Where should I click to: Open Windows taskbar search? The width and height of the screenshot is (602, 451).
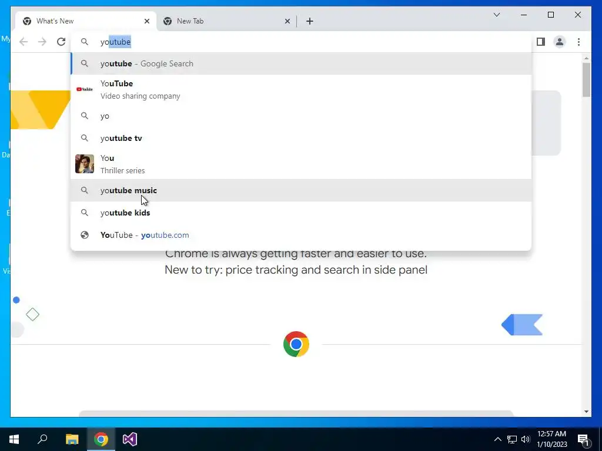click(x=42, y=439)
